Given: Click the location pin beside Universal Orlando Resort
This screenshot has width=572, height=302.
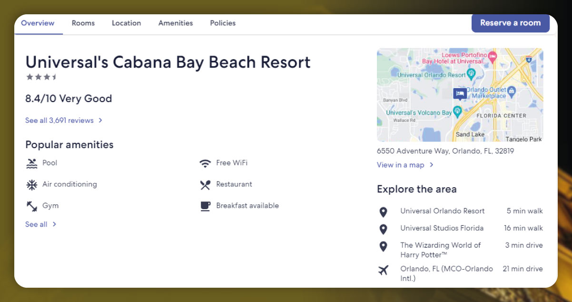Looking at the screenshot, I should [383, 212].
